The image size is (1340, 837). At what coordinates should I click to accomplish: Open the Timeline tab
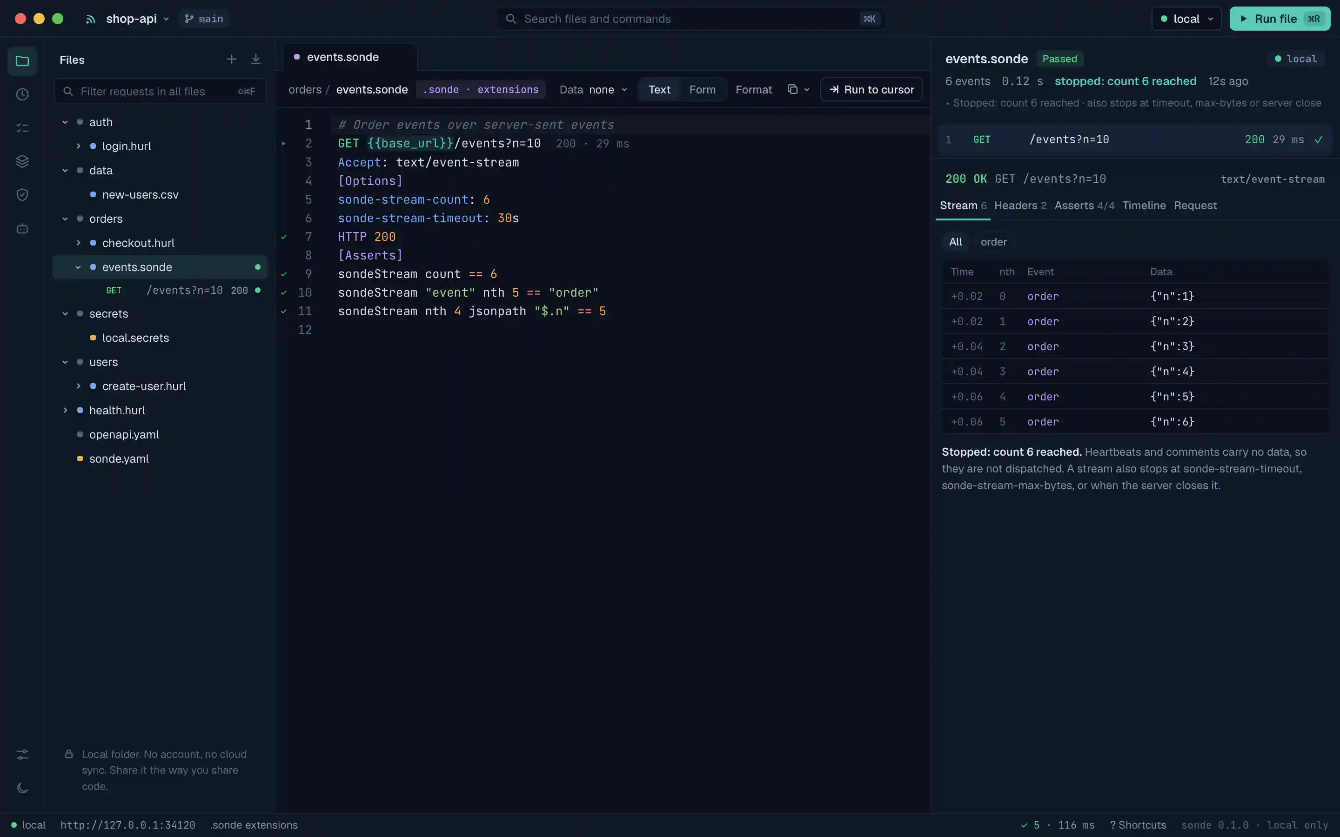coord(1144,206)
